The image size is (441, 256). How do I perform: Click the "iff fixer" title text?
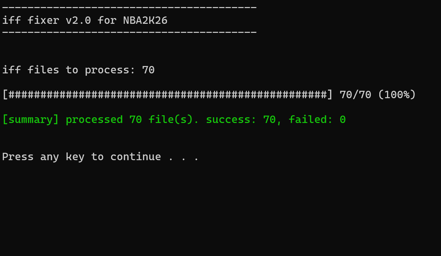click(31, 21)
